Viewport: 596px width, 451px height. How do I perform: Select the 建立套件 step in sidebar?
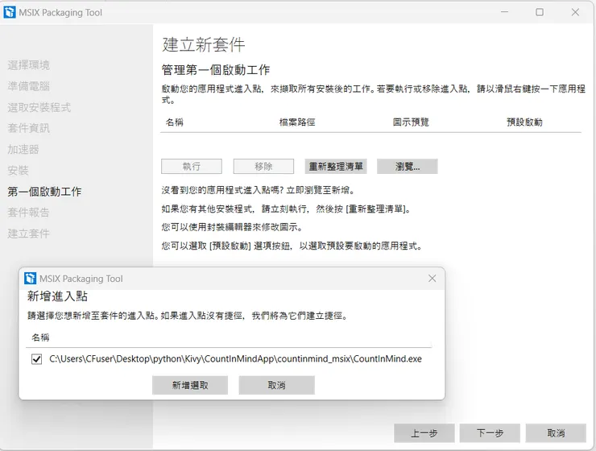pyautogui.click(x=28, y=234)
